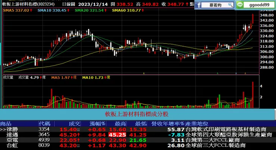Select the SMA5 337.02 indicator label
Viewport: 276px width, 150px height.
click(18, 10)
